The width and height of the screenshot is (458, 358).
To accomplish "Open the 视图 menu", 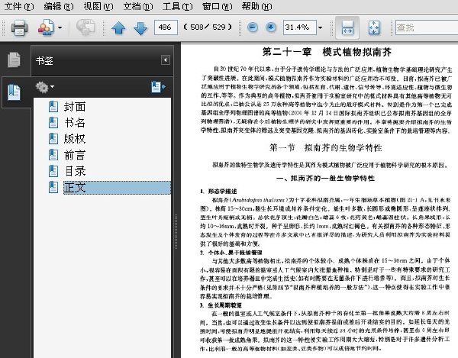I will 98,6.
